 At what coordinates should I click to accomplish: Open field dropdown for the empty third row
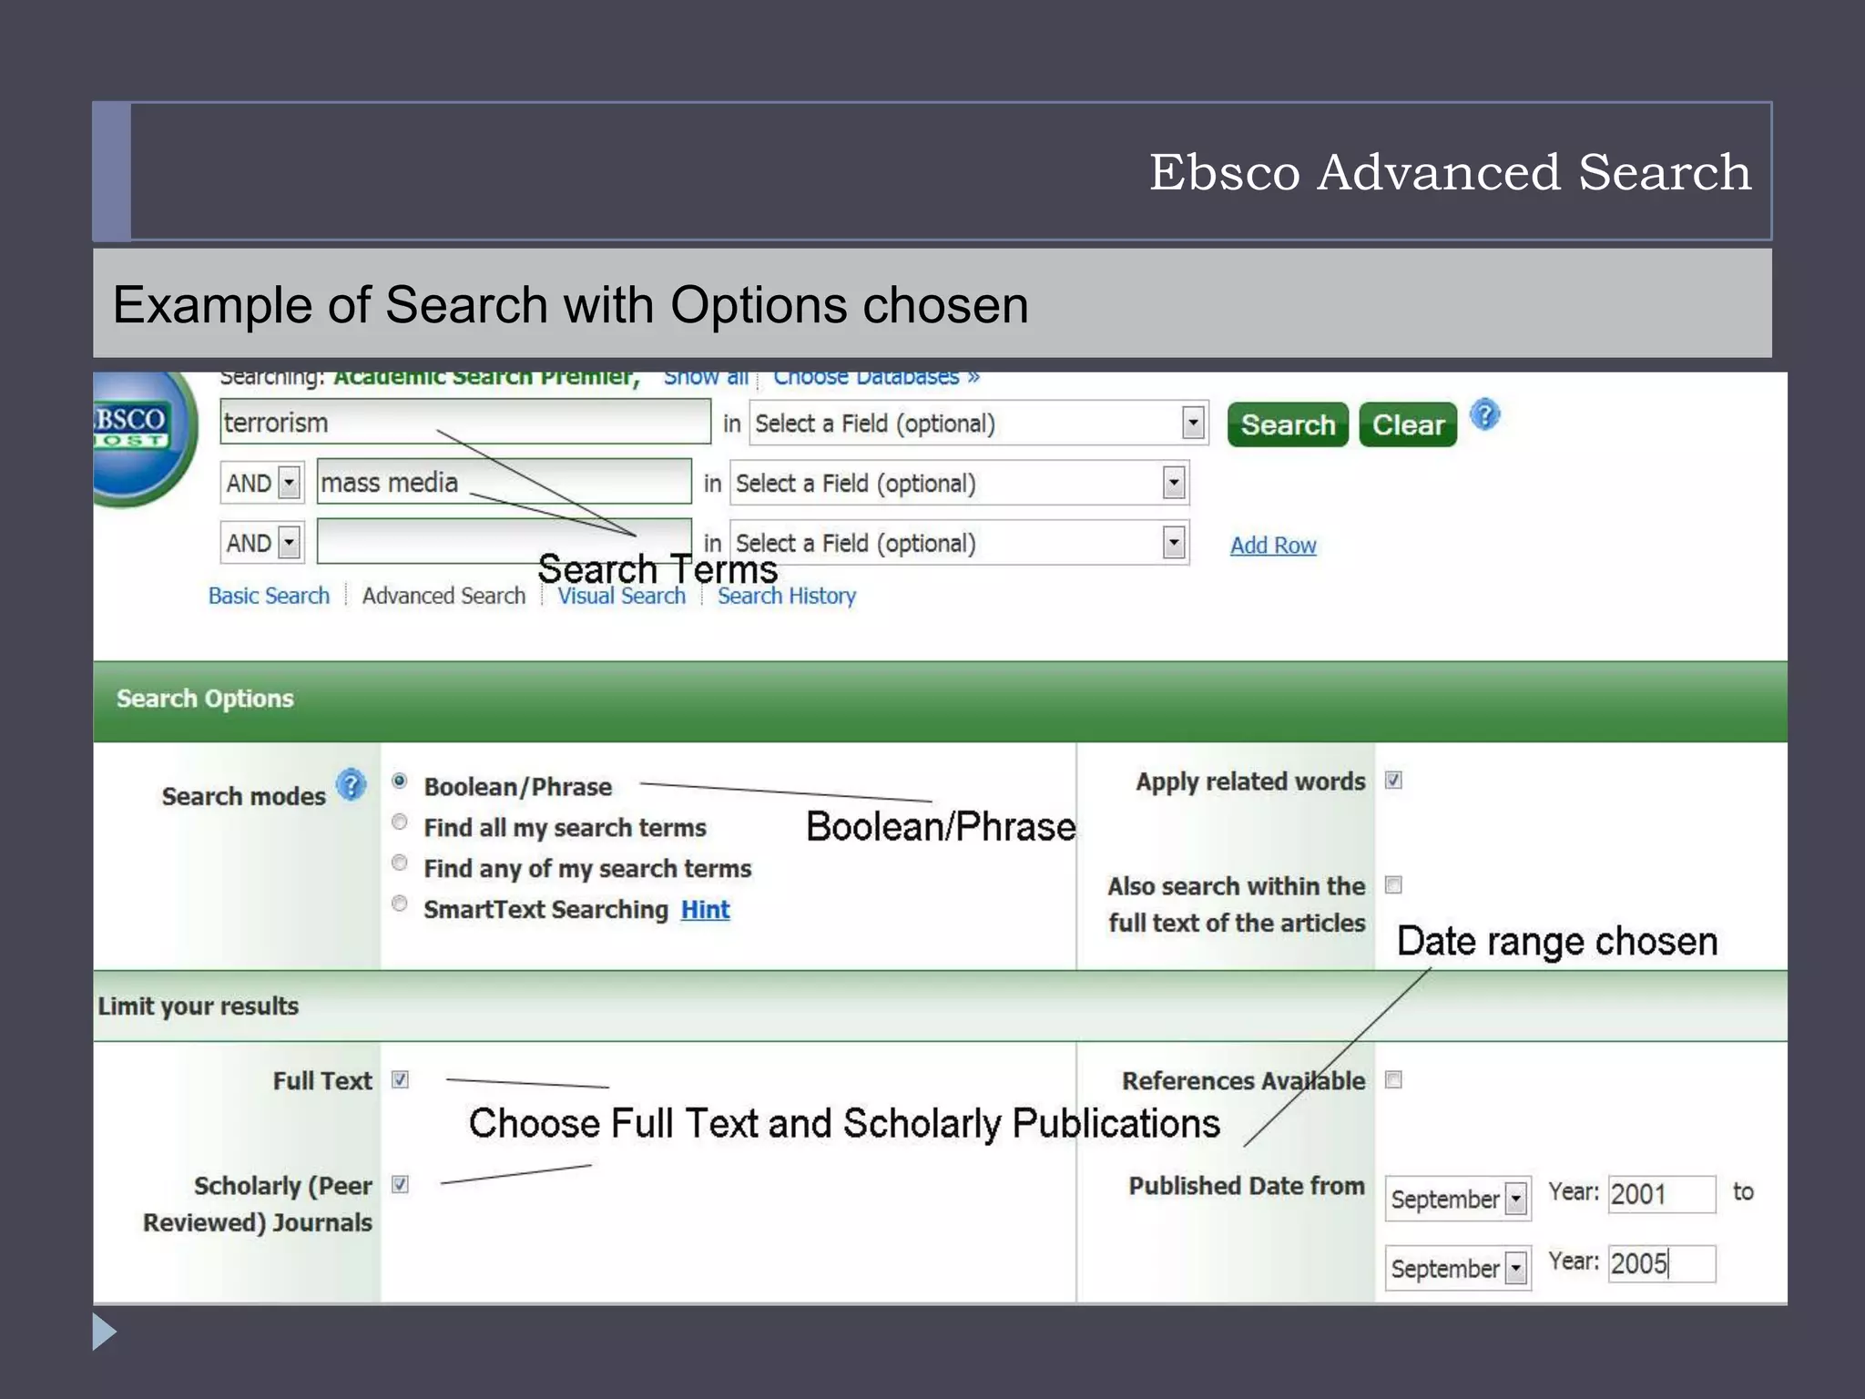(960, 543)
